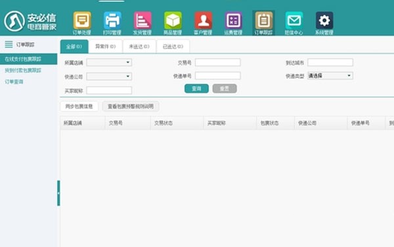Image resolution: width=394 pixels, height=247 pixels.
Task: Select 订单查询 in the sidebar
Action: [x=14, y=81]
